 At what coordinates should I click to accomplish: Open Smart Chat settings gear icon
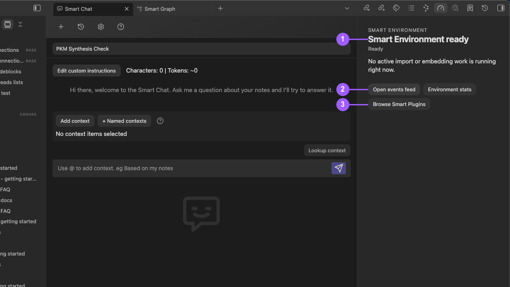click(101, 27)
